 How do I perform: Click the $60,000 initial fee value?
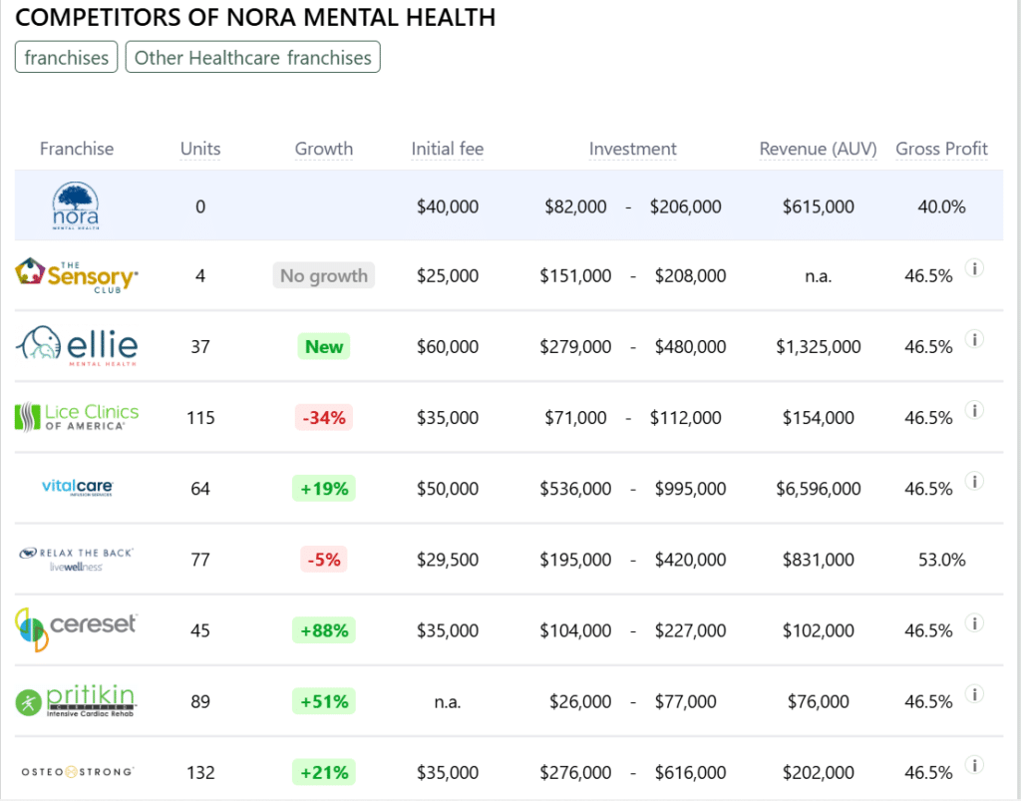[448, 346]
